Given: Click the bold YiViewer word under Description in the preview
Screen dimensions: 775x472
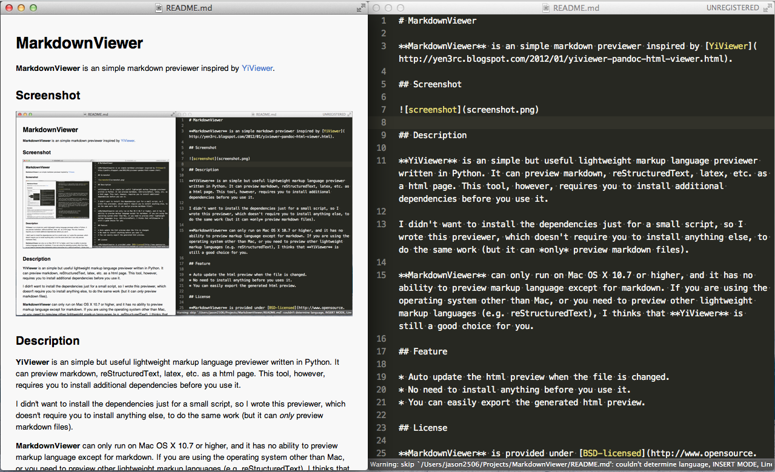Looking at the screenshot, I should tap(33, 362).
